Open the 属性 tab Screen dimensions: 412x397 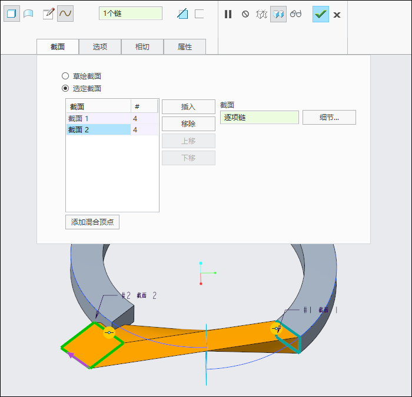(185, 46)
